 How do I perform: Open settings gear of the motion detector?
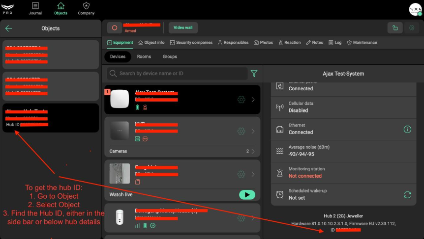pos(241,218)
